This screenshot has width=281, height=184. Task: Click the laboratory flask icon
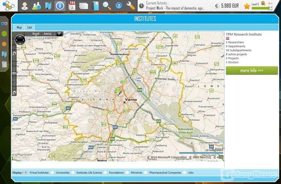click(36, 6)
